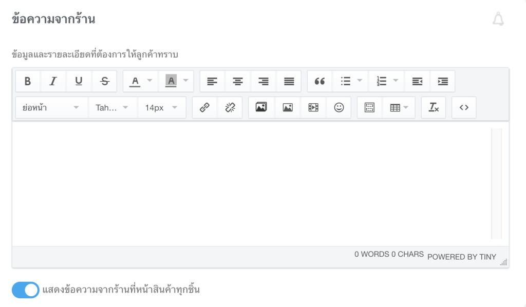Image resolution: width=526 pixels, height=307 pixels.
Task: Insert media video into message
Action: 313,108
